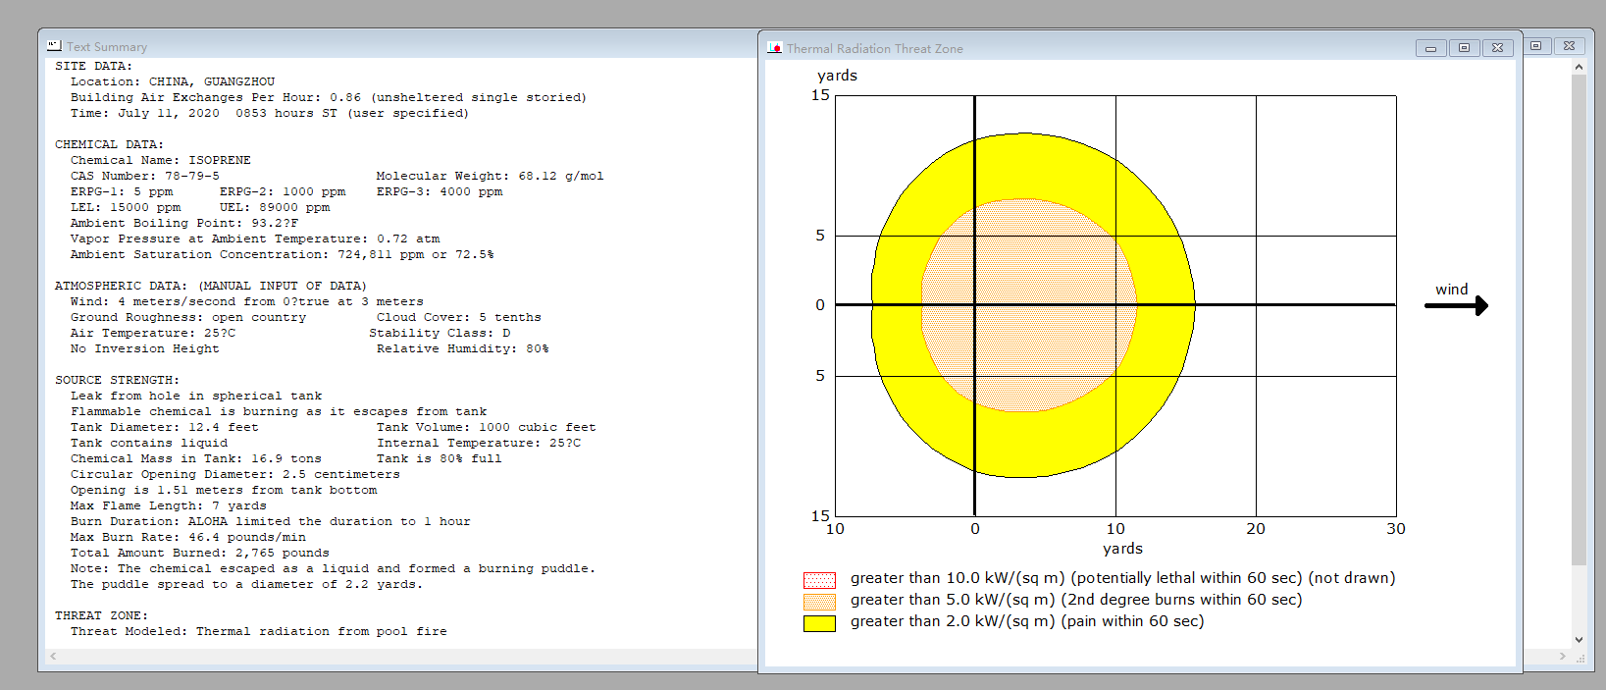This screenshot has height=690, width=1606.
Task: Click 'LEL: 15000 ppm' value
Action: 126,207
